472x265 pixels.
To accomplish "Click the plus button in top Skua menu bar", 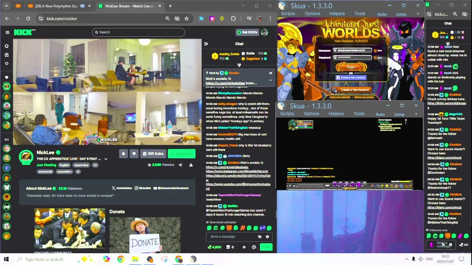I will click(418, 14).
